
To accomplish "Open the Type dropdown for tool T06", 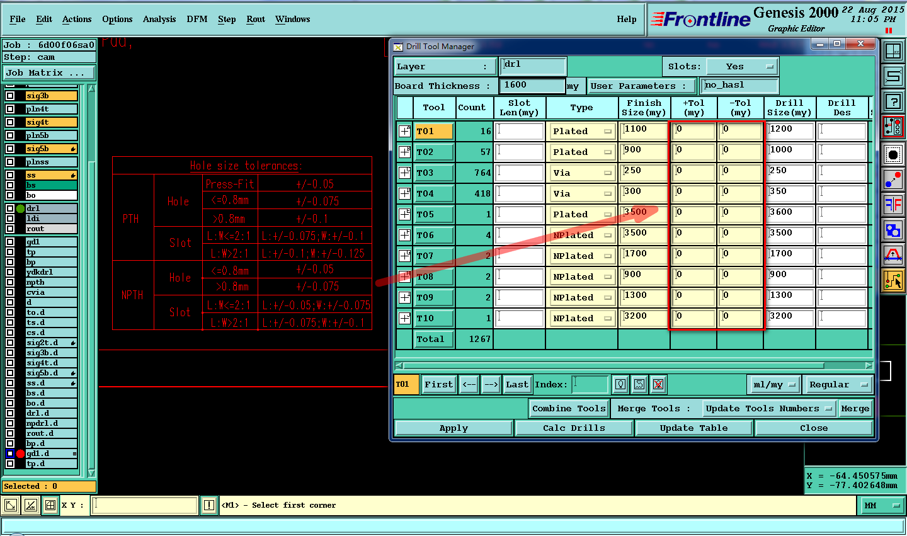I will pyautogui.click(x=581, y=235).
